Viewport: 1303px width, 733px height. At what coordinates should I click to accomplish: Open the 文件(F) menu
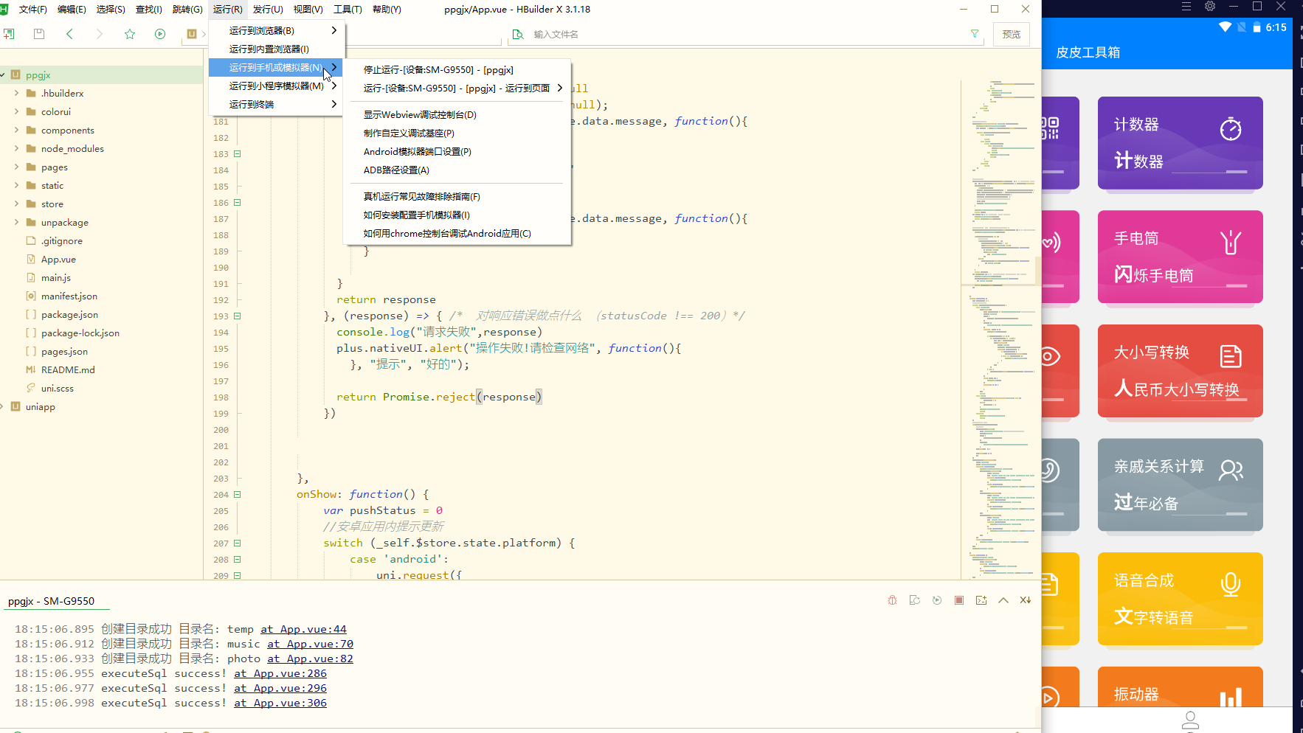click(33, 10)
